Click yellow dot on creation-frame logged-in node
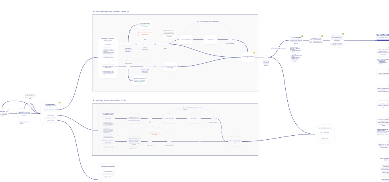Image resolution: width=389 pixels, height=182 pixels. click(254, 53)
